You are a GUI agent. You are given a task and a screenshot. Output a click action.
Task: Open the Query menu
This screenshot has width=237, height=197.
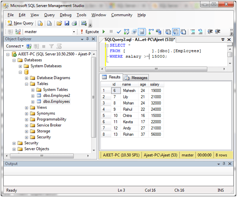49,15
